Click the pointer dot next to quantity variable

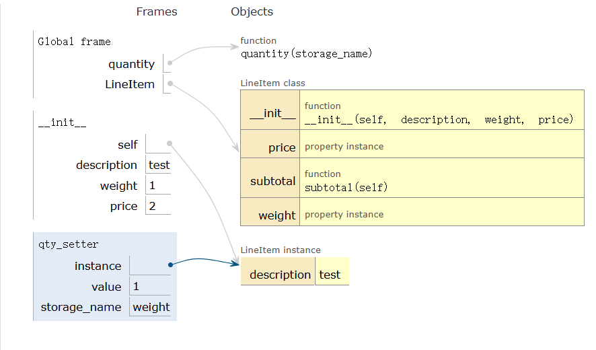[170, 64]
